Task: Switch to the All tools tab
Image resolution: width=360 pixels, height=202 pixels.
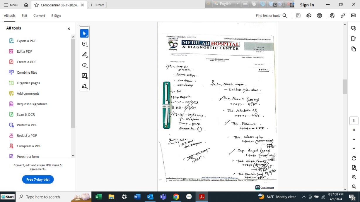Action: [10, 16]
